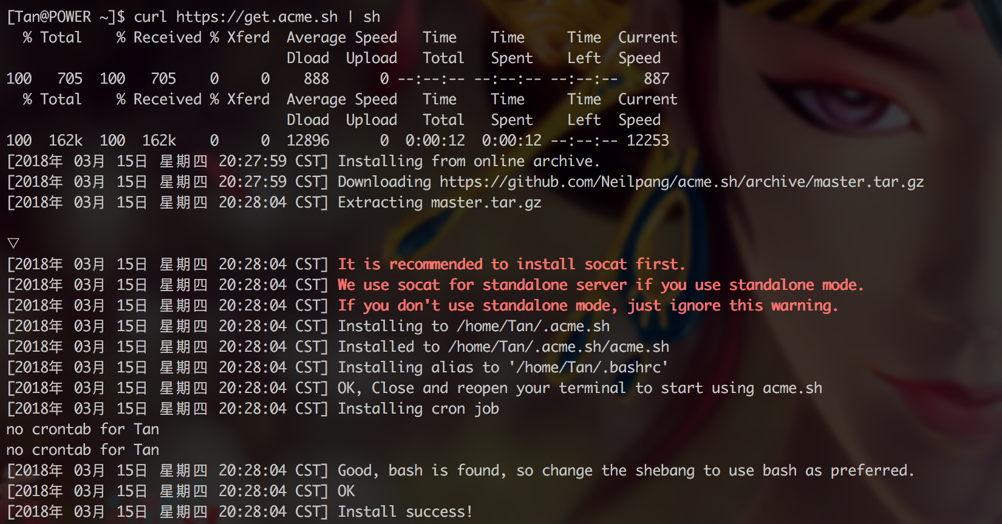
Task: Open the GitHub master.tar.gz archive link
Action: [x=681, y=182]
